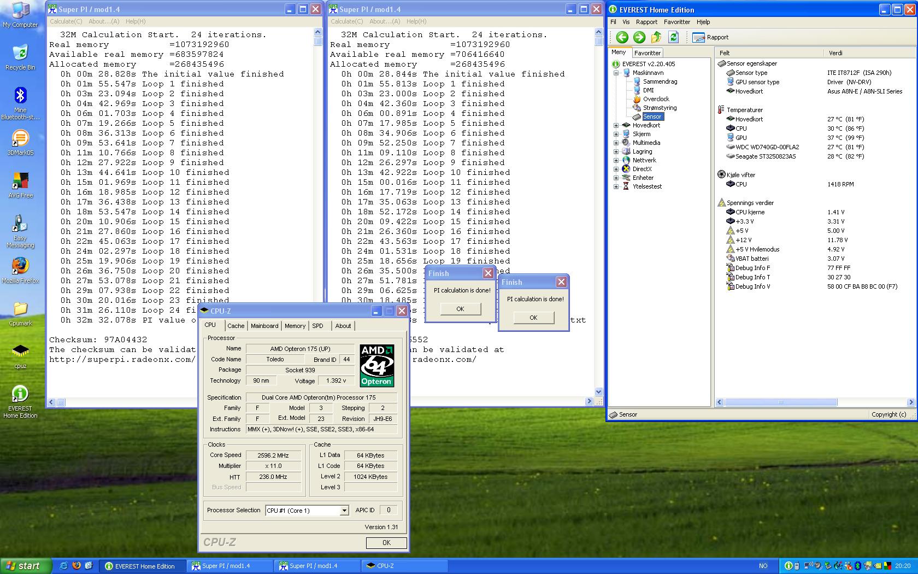
Task: Click the Verdi column header in EVEREST
Action: (x=869, y=53)
